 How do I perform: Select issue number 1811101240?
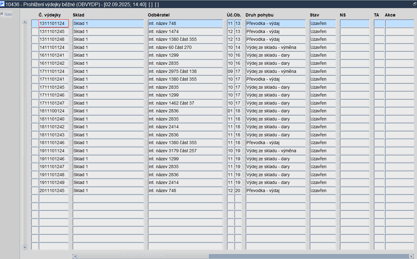tap(54, 119)
